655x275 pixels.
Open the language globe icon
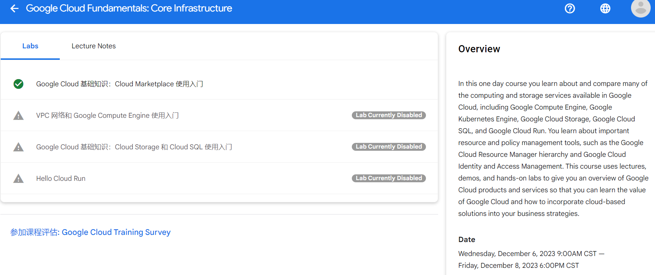(605, 8)
